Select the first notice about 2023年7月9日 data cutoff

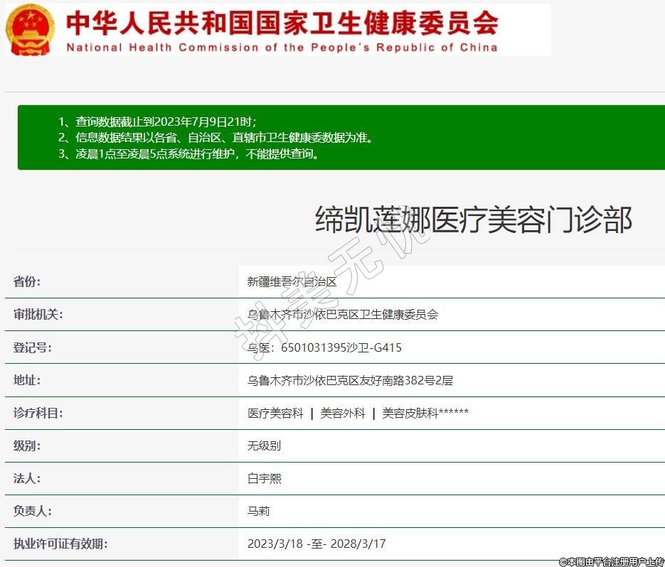click(157, 121)
